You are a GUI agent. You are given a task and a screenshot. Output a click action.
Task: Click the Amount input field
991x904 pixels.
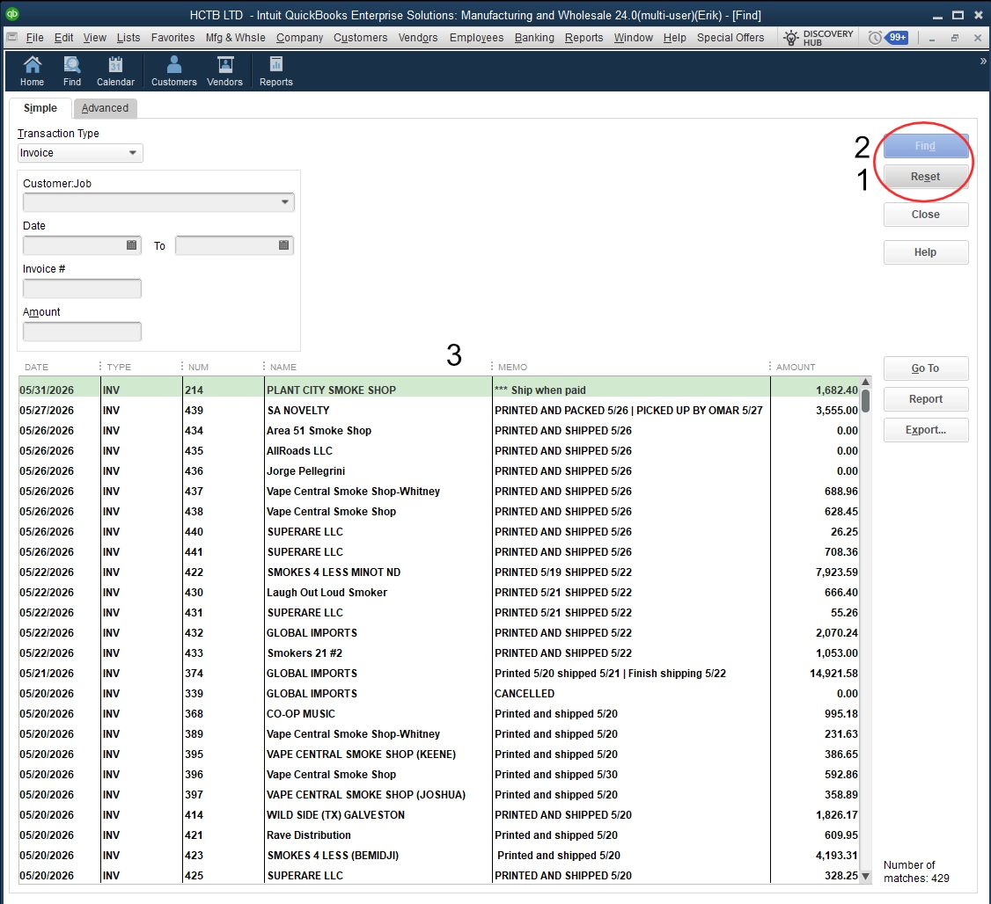(x=82, y=332)
